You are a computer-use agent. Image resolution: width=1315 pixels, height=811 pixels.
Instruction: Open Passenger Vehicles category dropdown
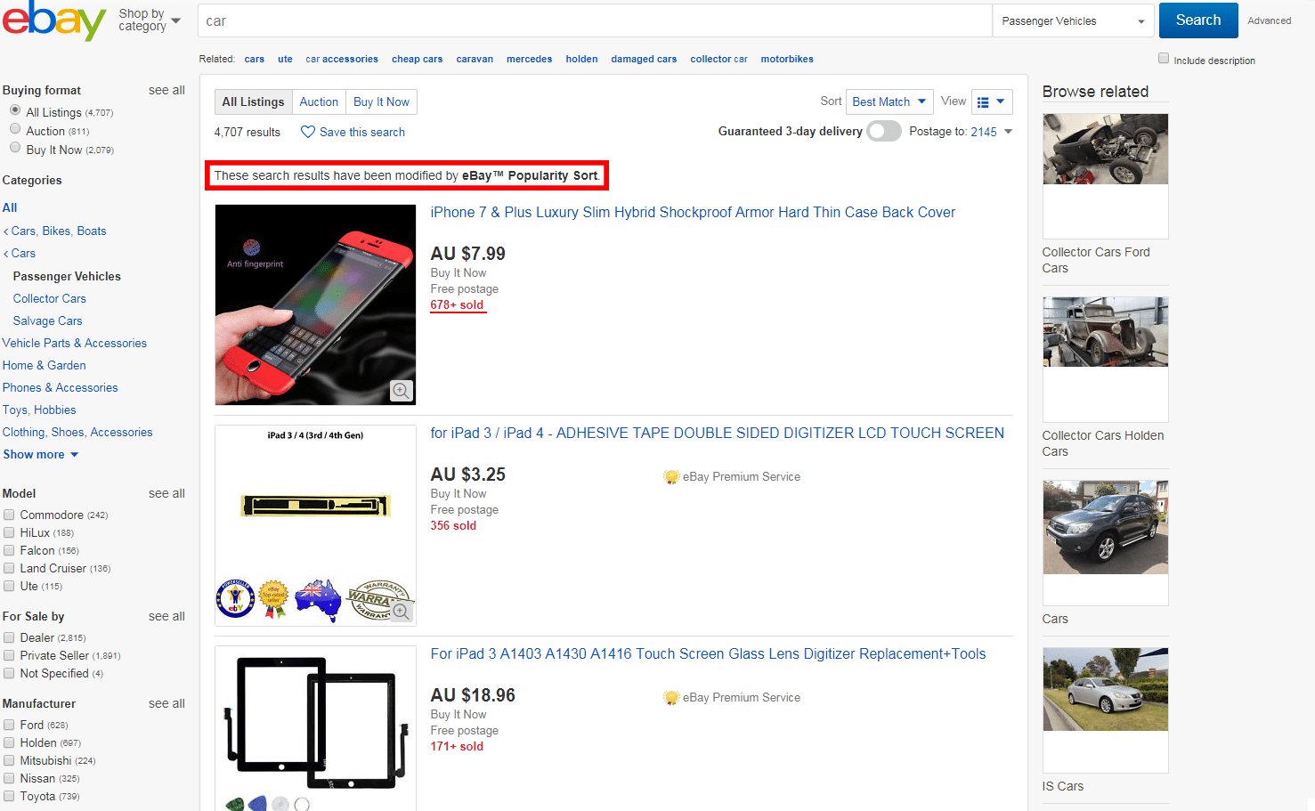coord(1073,20)
